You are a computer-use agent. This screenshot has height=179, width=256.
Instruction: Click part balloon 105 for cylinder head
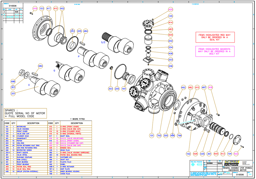coord(170,16)
